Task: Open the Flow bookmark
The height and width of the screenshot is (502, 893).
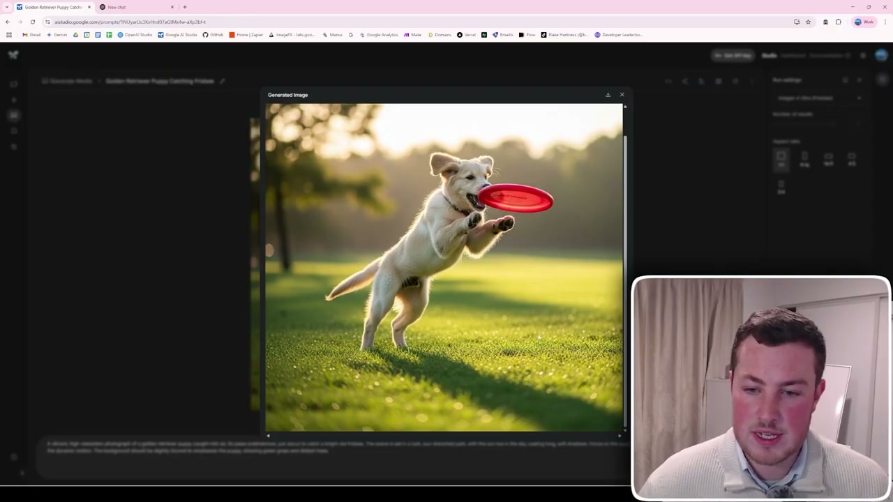Action: 527,35
